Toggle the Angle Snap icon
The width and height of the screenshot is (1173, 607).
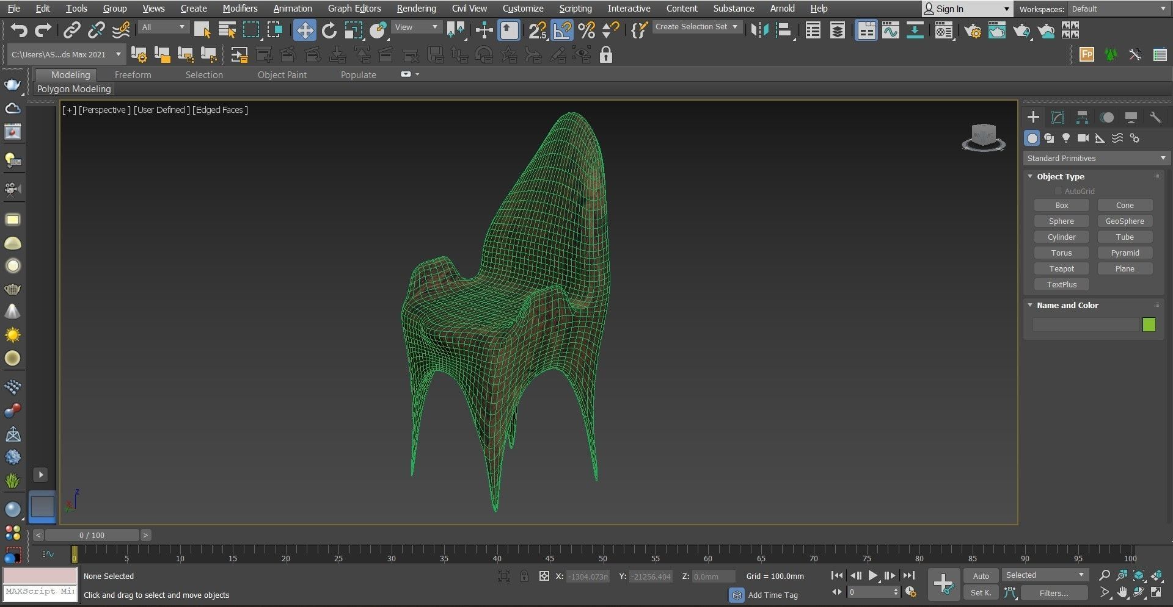point(562,30)
